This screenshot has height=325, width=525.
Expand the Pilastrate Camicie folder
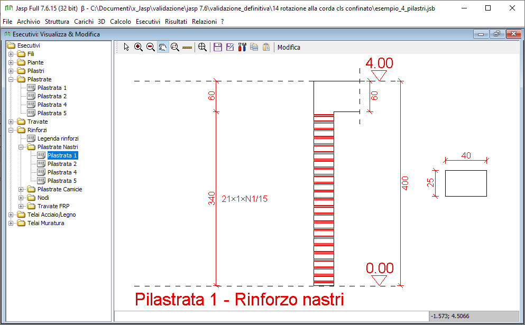pyautogui.click(x=21, y=189)
